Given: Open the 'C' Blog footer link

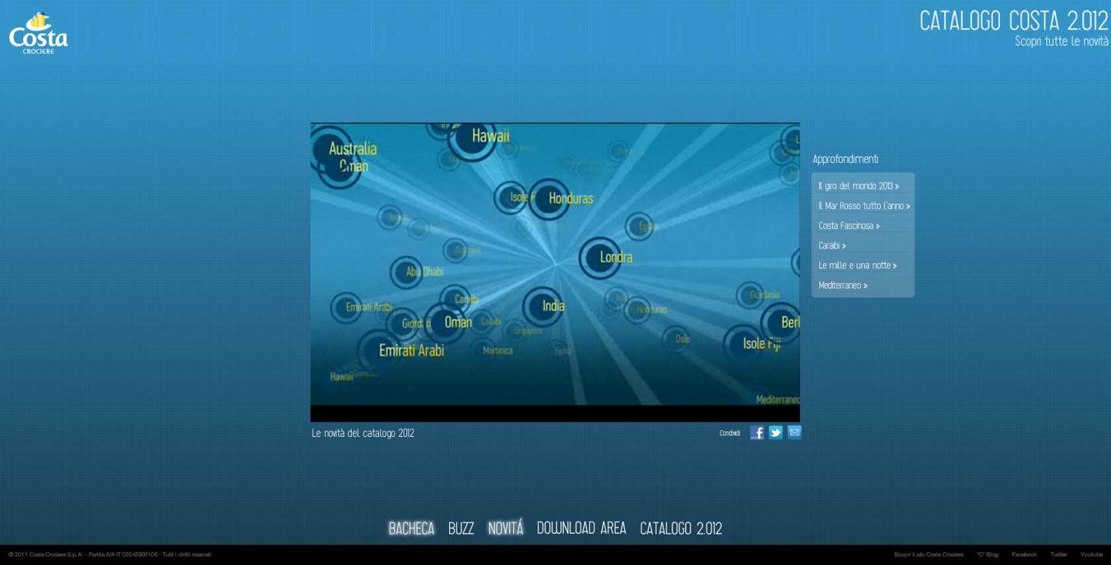Looking at the screenshot, I should click(987, 554).
